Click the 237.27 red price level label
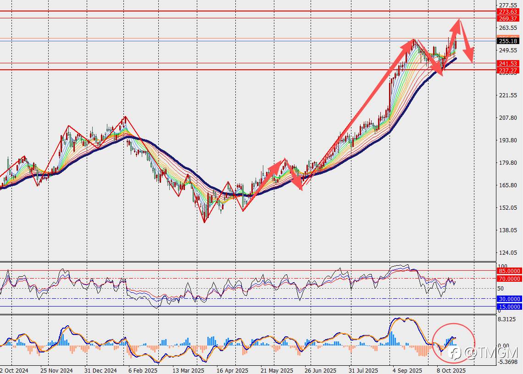The width and height of the screenshot is (523, 374). click(507, 70)
